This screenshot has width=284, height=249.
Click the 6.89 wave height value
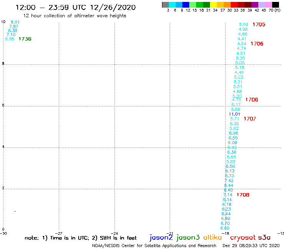pyautogui.click(x=226, y=218)
